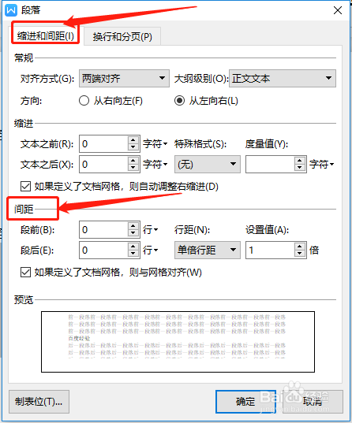This screenshot has width=352, height=423.
Task: Increase 文本之前 value with up arrow
Action: (x=133, y=140)
